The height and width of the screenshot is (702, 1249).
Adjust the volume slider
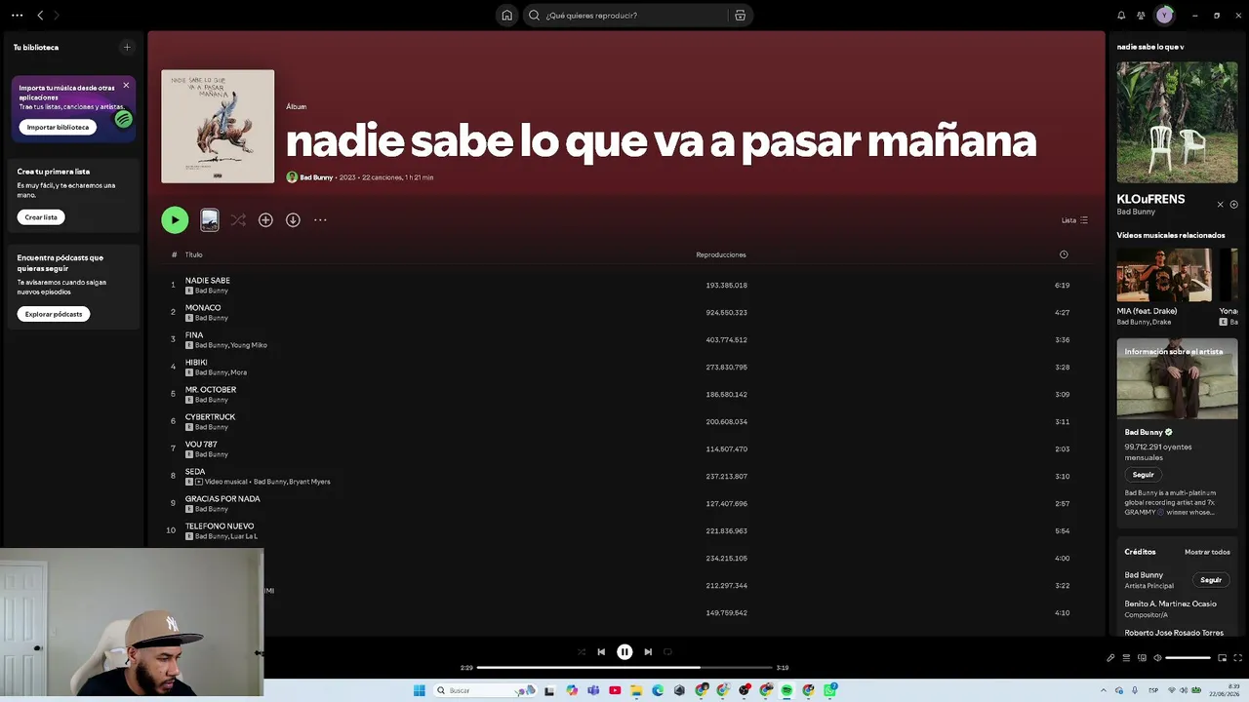1188,658
